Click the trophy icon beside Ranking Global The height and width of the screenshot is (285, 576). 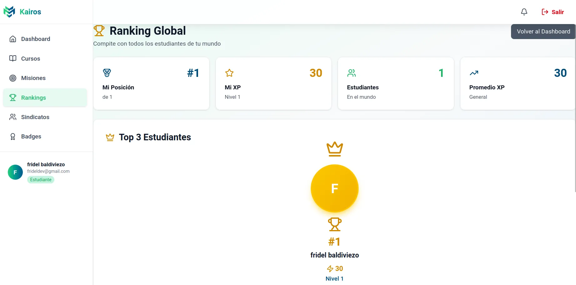click(99, 31)
